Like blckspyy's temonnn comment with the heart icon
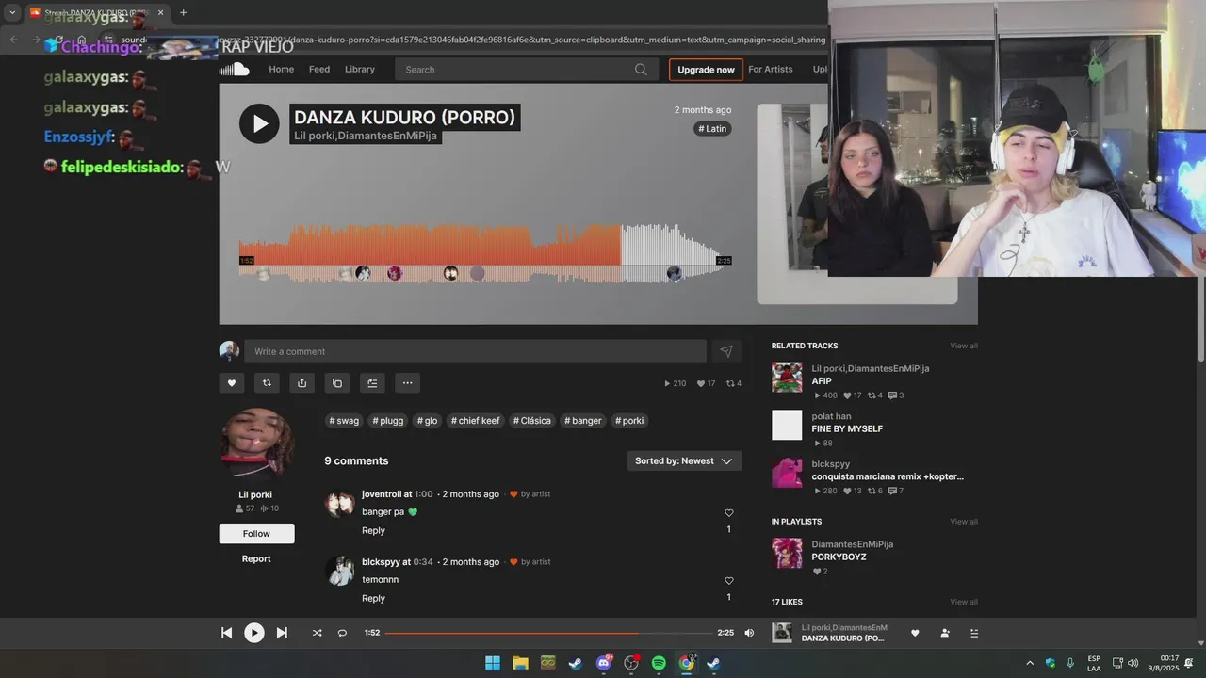Image resolution: width=1206 pixels, height=678 pixels. point(728,581)
